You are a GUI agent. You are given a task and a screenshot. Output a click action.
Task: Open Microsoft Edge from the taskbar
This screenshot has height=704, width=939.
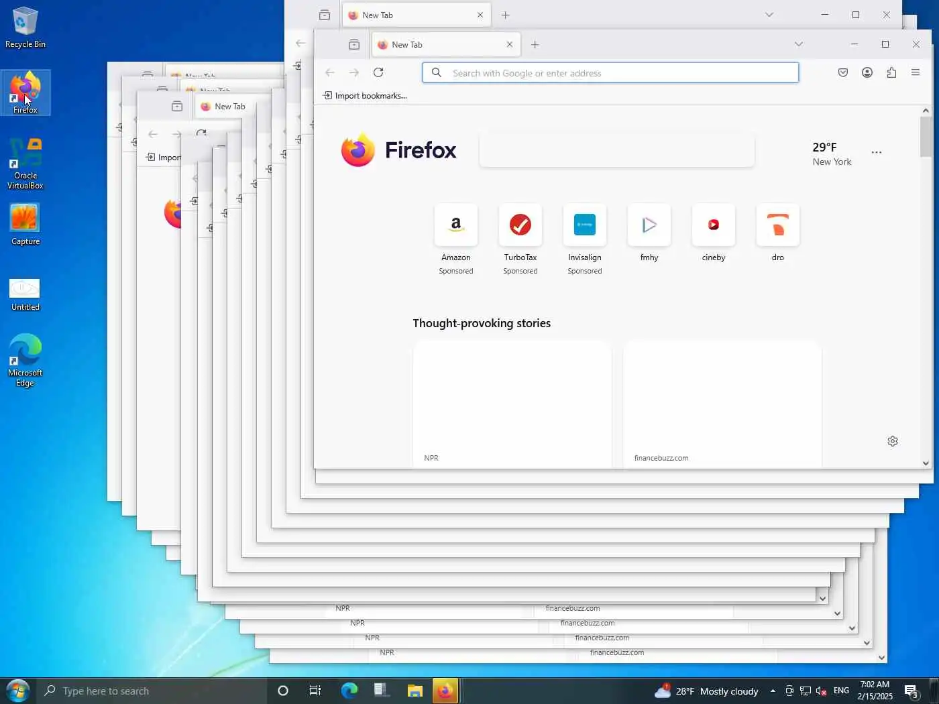pyautogui.click(x=349, y=691)
